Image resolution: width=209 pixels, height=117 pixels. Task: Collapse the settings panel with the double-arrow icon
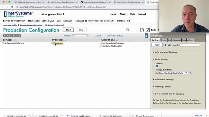pos(146,36)
